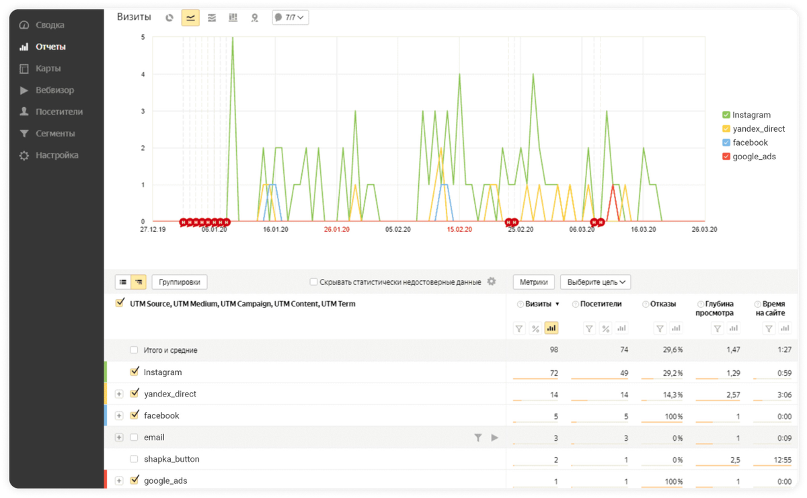Open the Отчеты sidebar section
807x498 pixels.
[42, 46]
